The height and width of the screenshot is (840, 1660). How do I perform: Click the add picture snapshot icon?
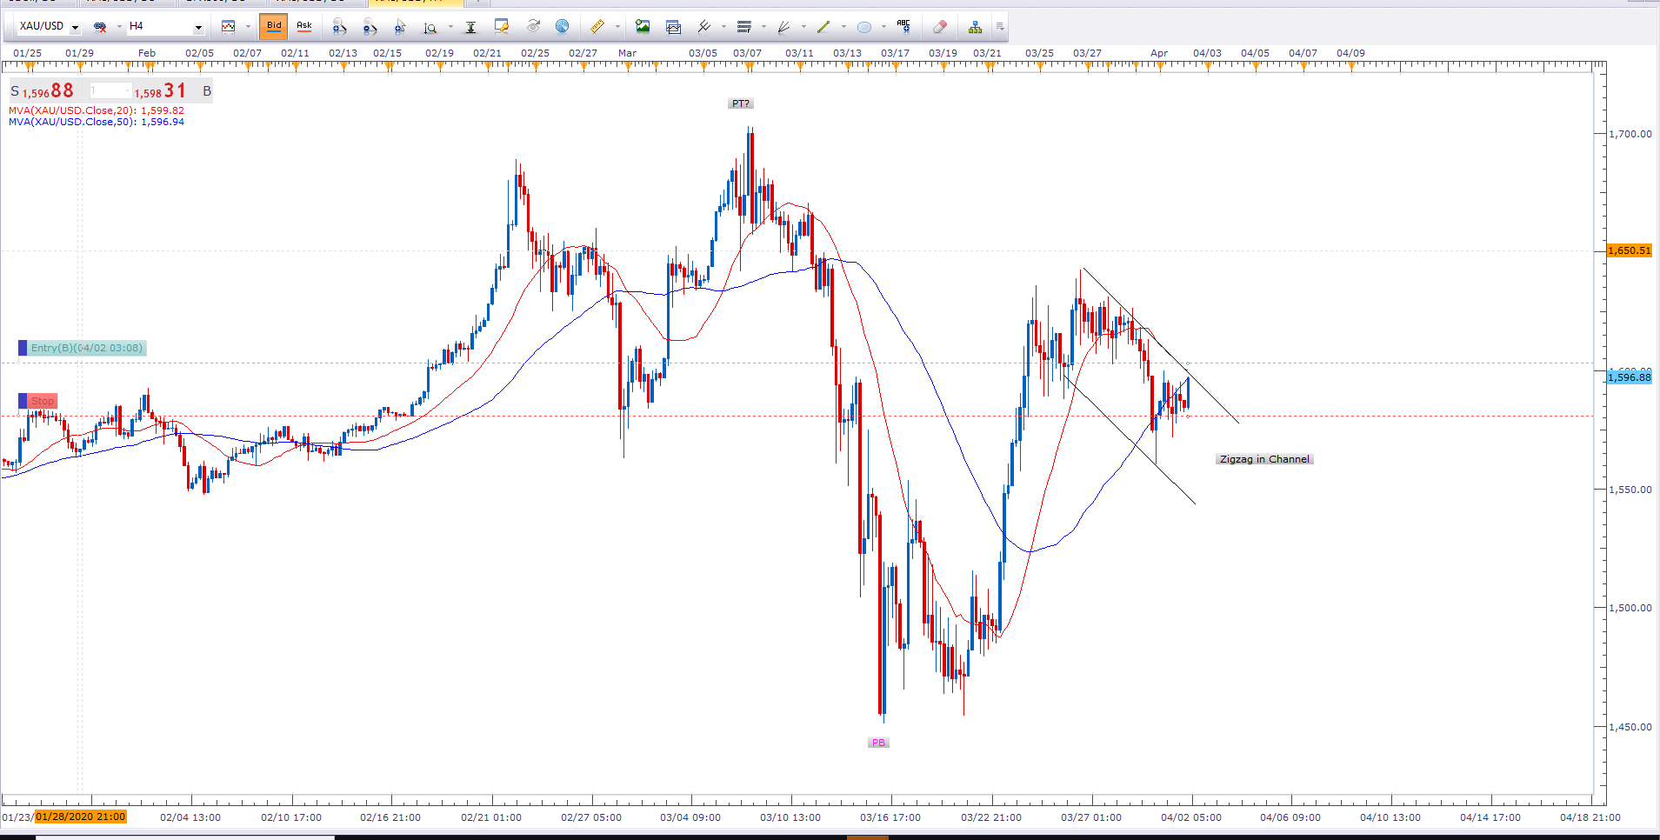[x=643, y=27]
